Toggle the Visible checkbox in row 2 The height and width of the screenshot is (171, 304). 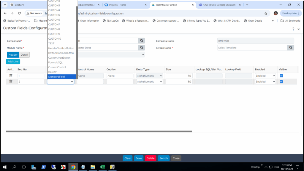(281, 82)
